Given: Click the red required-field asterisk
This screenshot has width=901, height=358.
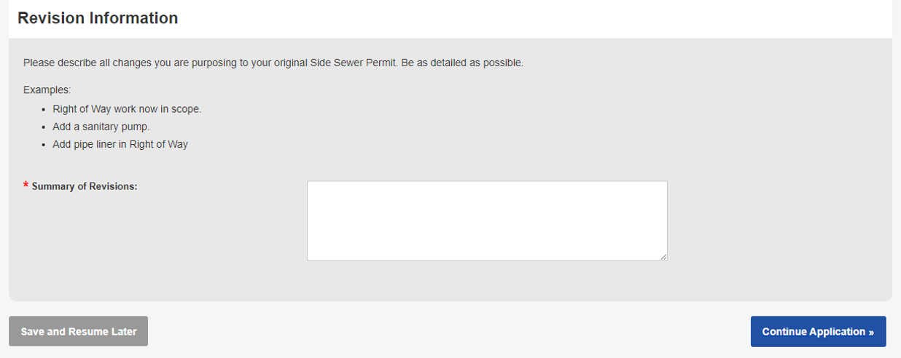Looking at the screenshot, I should [x=26, y=186].
